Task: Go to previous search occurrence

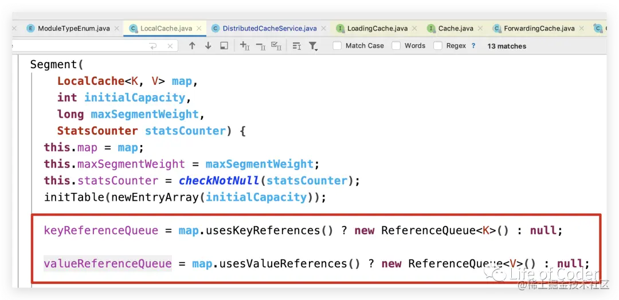Action: [x=192, y=46]
